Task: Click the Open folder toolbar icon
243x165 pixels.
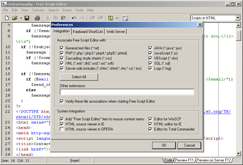Action: point(15,18)
